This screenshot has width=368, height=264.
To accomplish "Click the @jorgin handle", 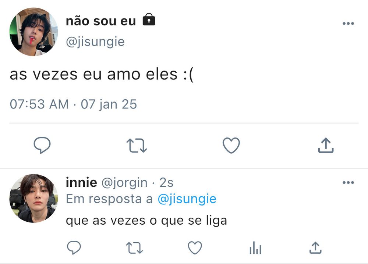I will [x=124, y=182].
